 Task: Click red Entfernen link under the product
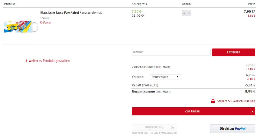coord(46,22)
